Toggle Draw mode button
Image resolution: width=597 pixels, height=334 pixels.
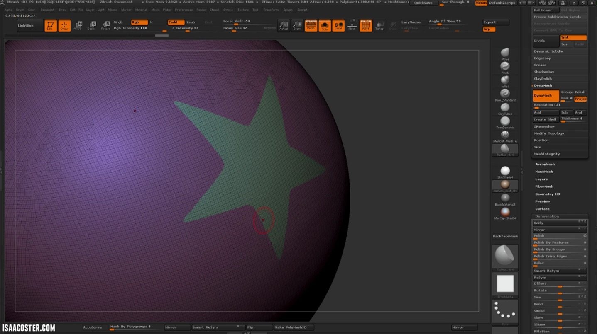coord(64,26)
